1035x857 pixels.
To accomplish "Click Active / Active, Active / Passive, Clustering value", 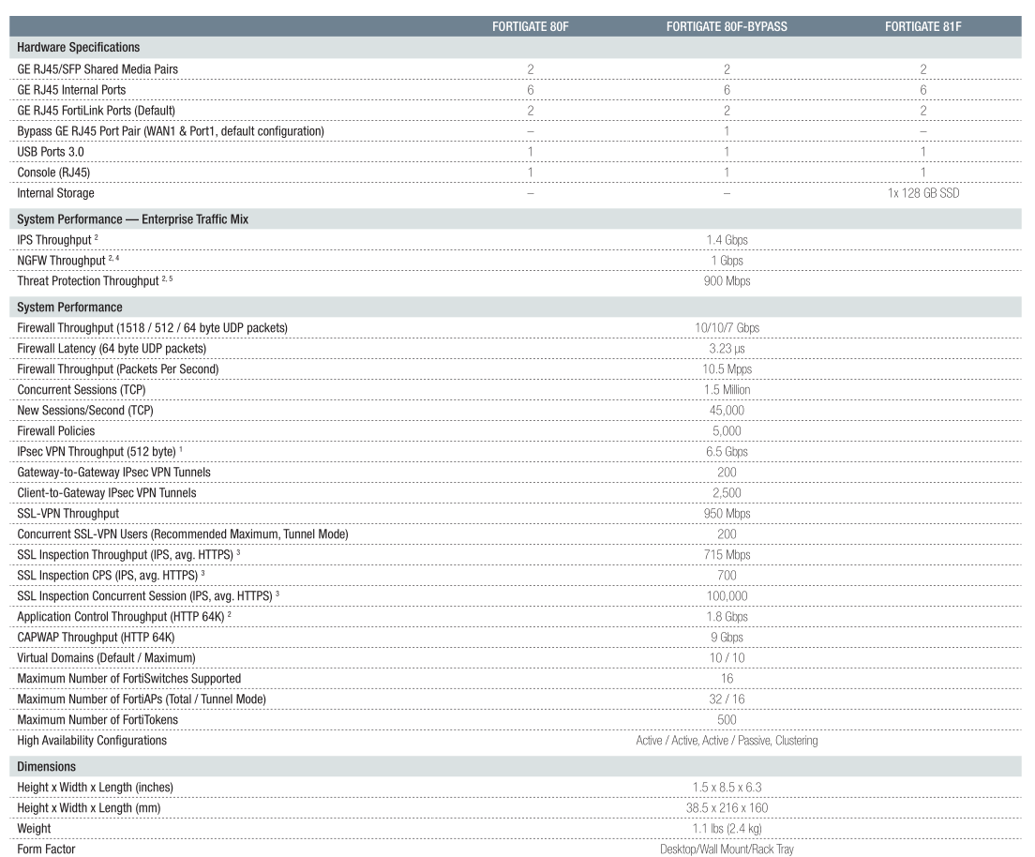I will point(727,740).
